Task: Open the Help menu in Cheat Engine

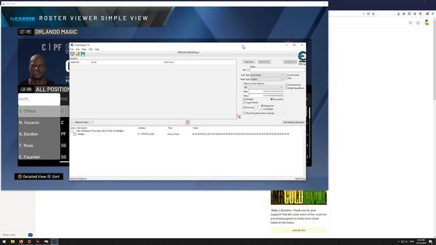Action: (97, 49)
